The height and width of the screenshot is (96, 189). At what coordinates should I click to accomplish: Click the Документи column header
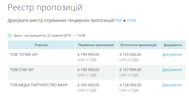pyautogui.click(x=173, y=45)
